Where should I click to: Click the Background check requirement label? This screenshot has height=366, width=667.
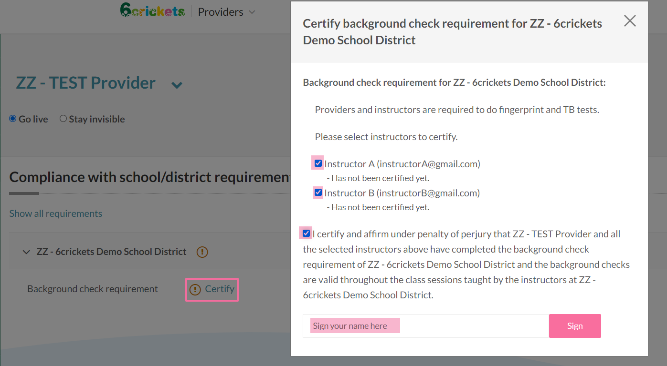92,289
